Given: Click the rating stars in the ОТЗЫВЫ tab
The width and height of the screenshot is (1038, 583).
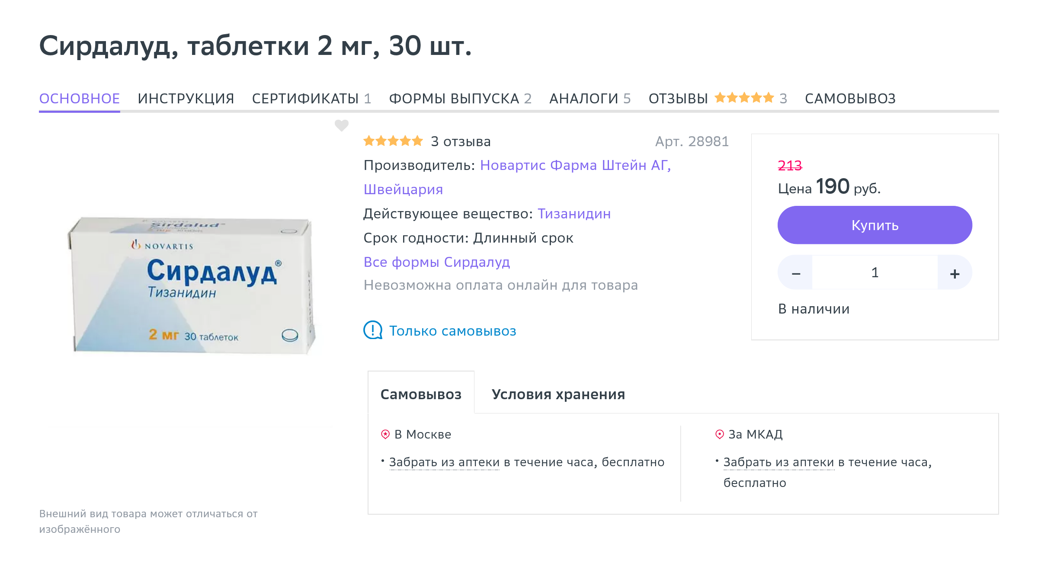Looking at the screenshot, I should 744,98.
